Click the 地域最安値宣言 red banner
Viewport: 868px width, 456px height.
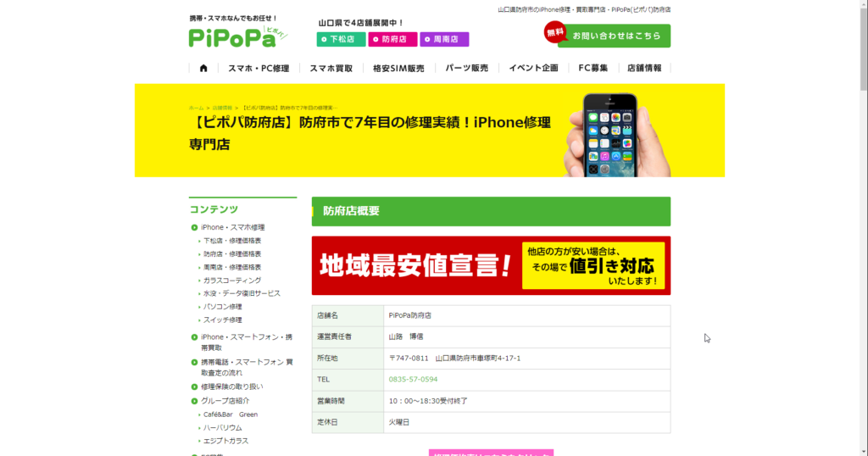(x=491, y=265)
